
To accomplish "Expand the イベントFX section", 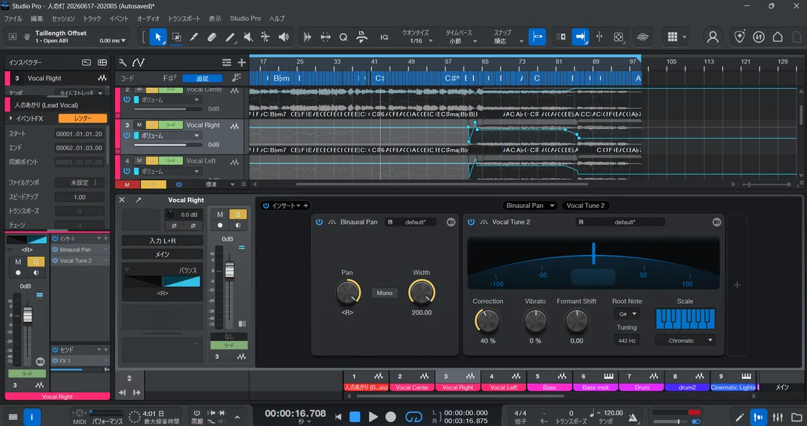I will 11,118.
